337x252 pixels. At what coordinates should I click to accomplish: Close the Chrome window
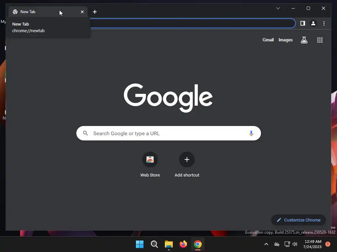tap(323, 8)
